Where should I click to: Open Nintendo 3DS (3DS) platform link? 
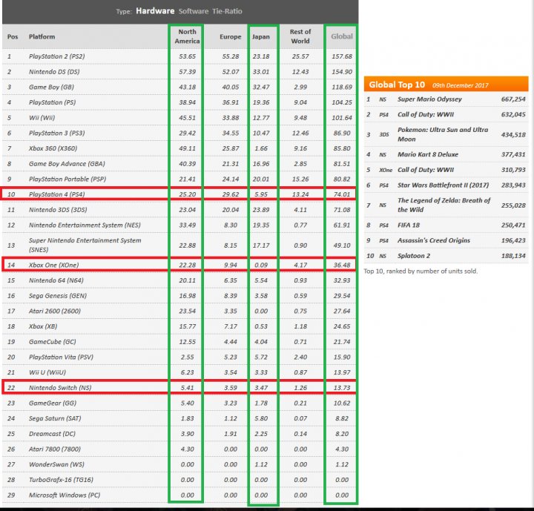pos(58,209)
